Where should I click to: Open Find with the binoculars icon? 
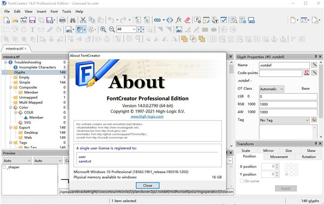click(72, 20)
